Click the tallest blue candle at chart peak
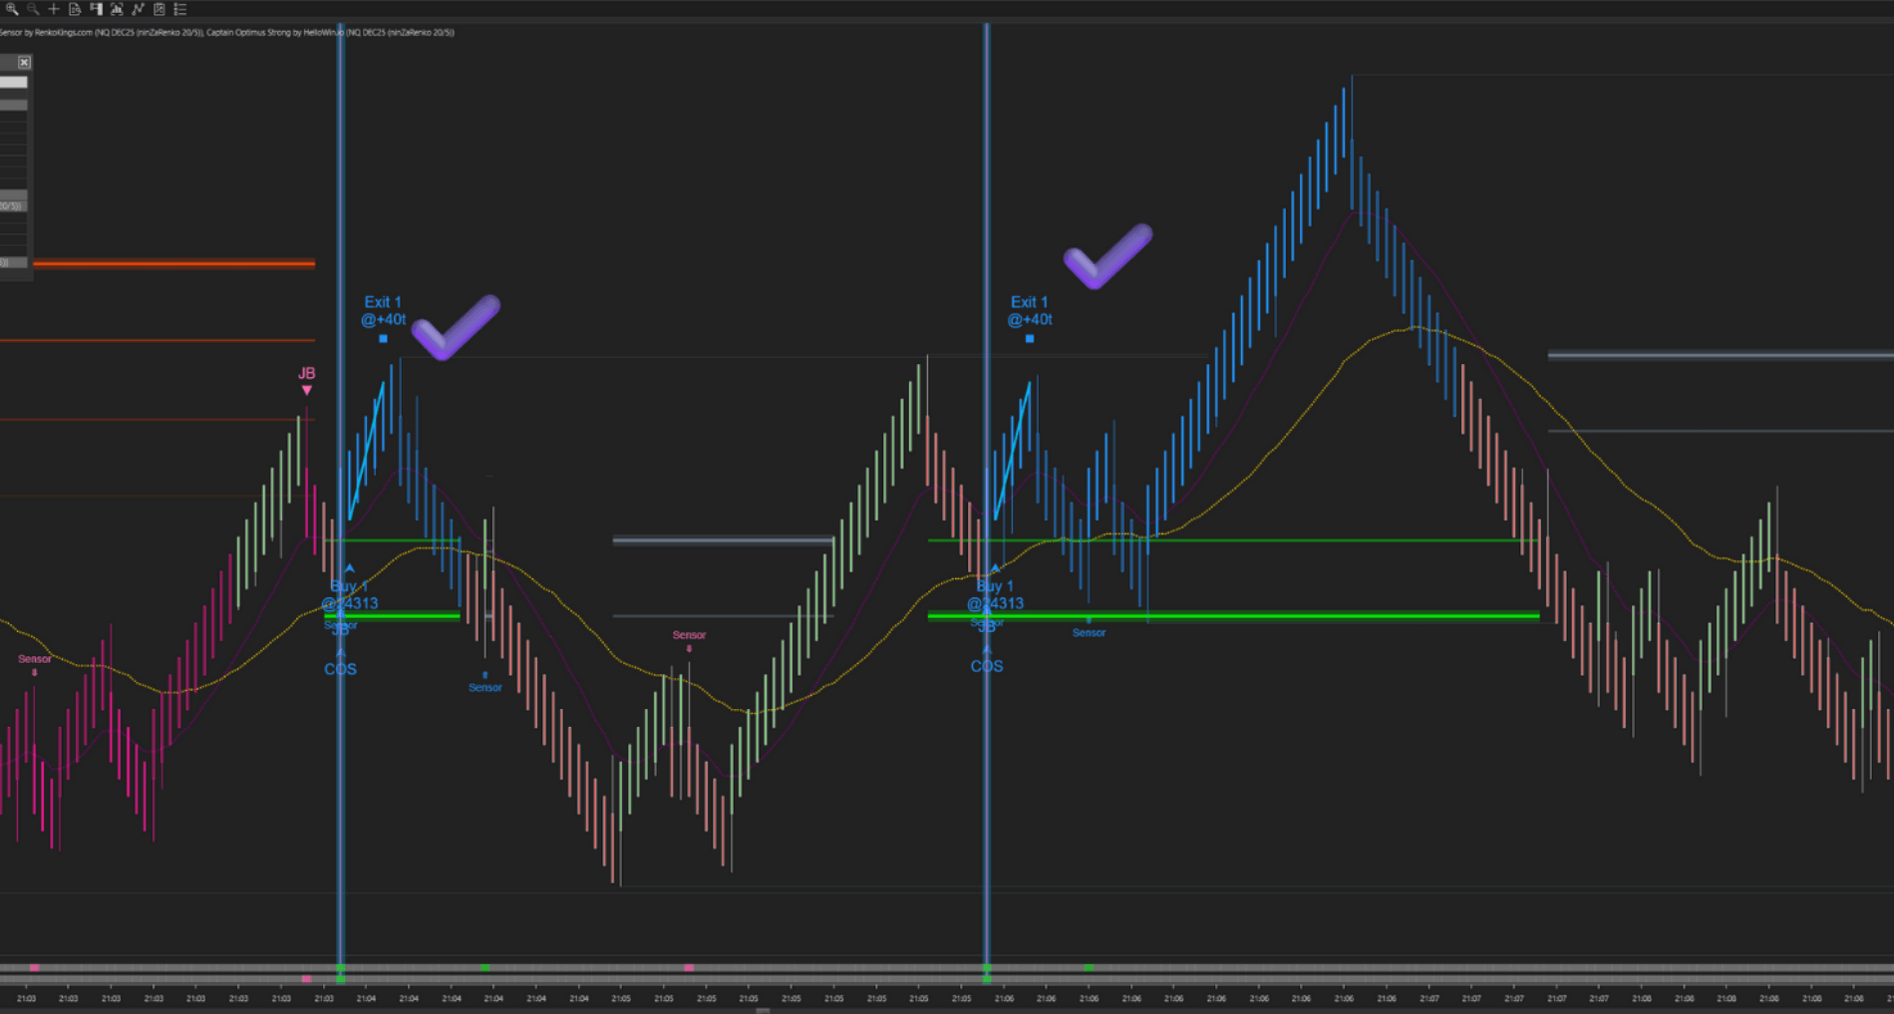 (x=1343, y=122)
